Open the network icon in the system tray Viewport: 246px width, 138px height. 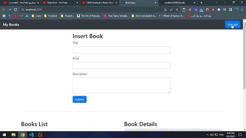[x=216, y=135]
